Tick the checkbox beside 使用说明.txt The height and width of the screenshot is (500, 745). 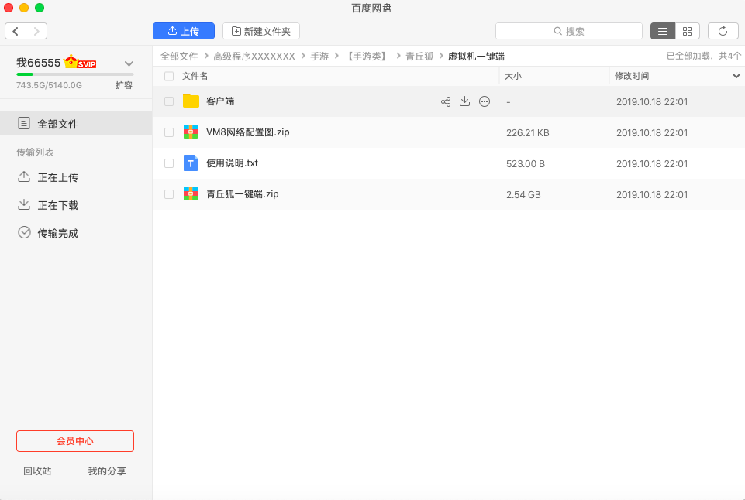click(x=169, y=163)
